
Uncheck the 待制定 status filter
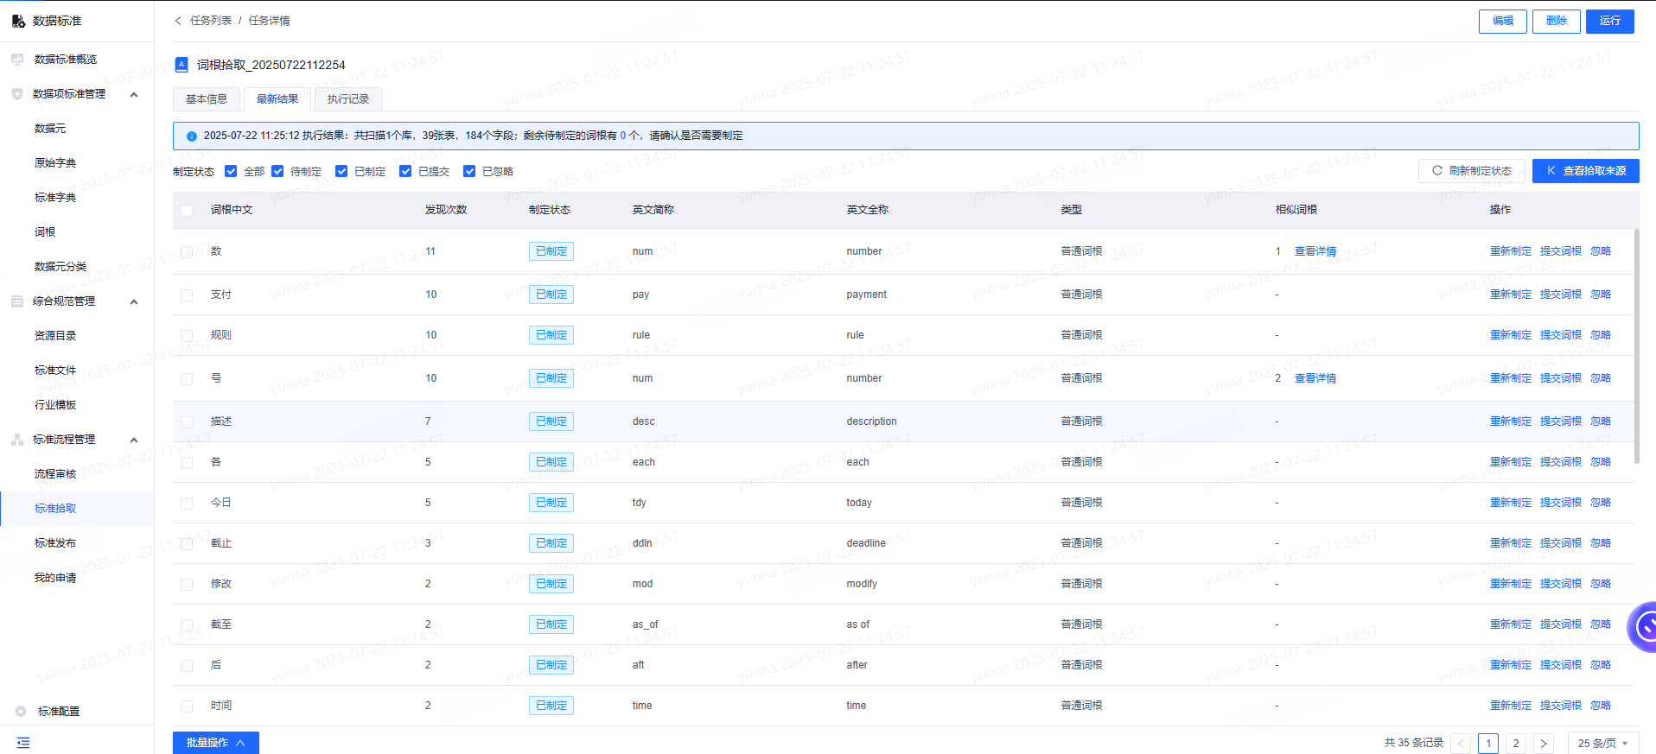tap(277, 171)
